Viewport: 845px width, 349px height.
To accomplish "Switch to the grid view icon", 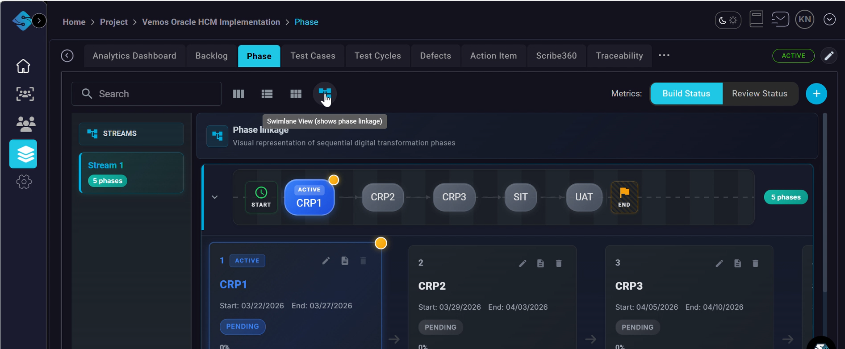I will [296, 94].
